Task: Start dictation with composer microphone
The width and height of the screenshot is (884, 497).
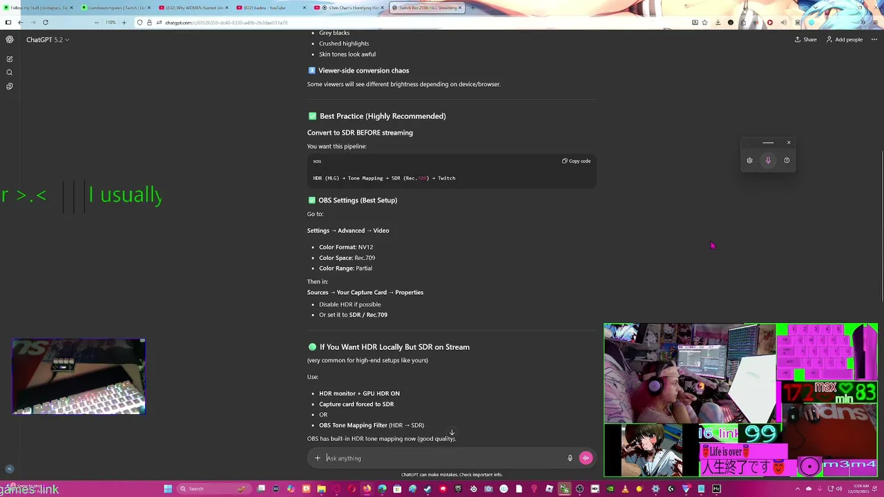Action: 570,458
